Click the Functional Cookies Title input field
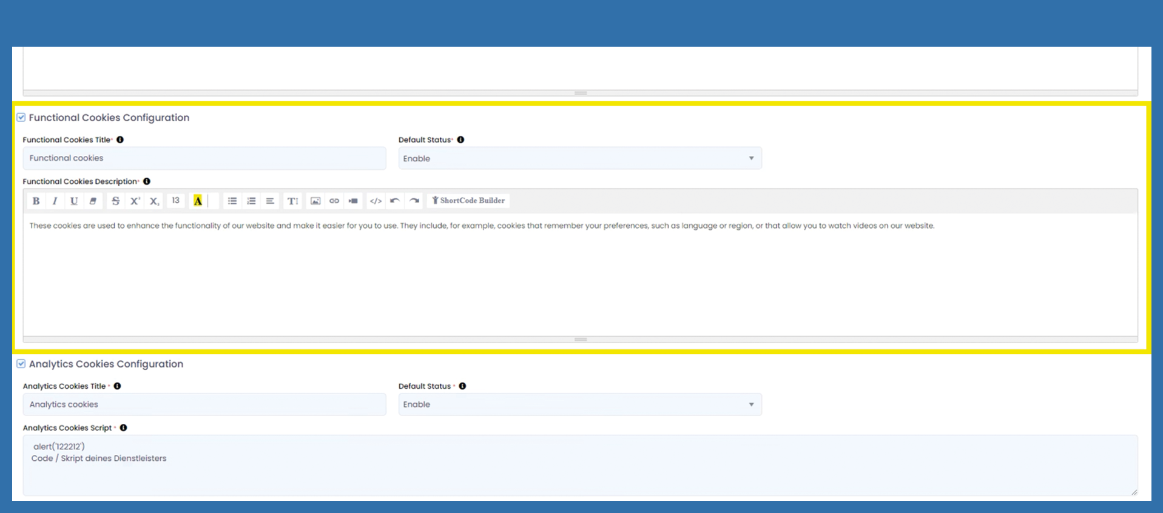This screenshot has width=1163, height=513. coord(204,158)
